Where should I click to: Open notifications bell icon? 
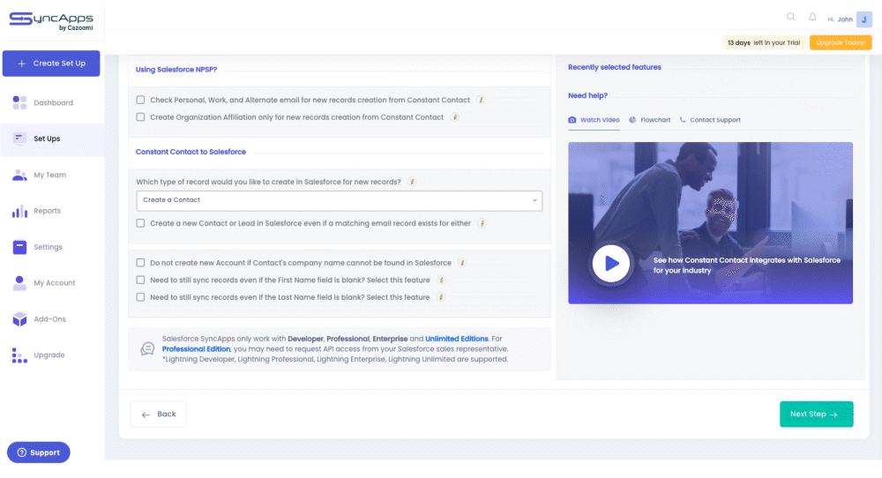point(812,17)
